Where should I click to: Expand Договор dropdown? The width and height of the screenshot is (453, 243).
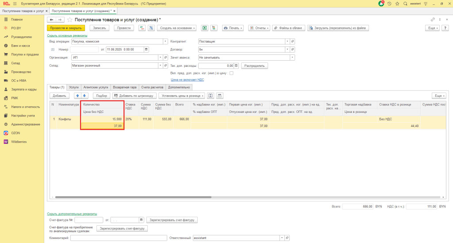pos(287,50)
